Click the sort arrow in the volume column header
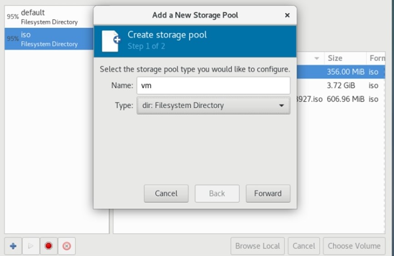This screenshot has height=256, width=394. pyautogui.click(x=316, y=58)
